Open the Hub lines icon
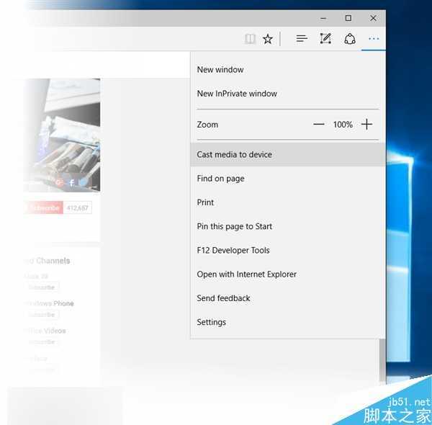This screenshot has height=425, width=432. click(x=302, y=39)
